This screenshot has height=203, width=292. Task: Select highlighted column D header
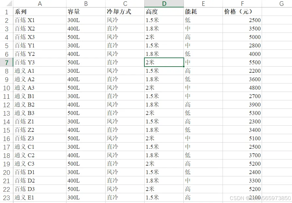[x=164, y=4]
